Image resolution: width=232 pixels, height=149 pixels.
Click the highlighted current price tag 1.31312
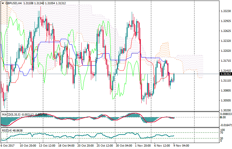(x=225, y=74)
